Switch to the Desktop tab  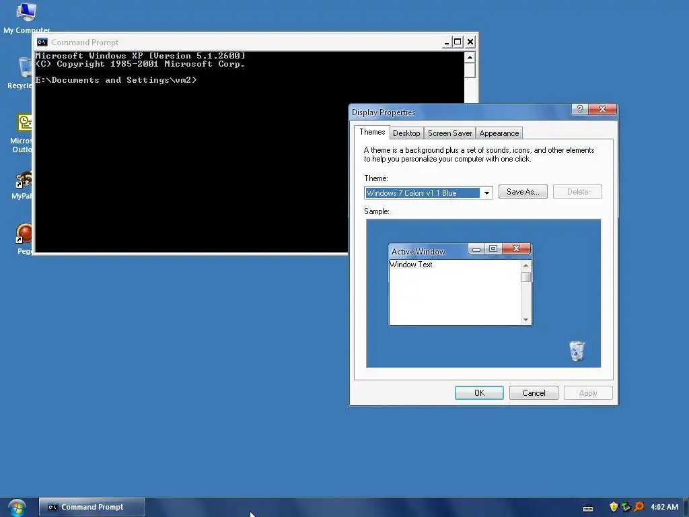tap(406, 133)
